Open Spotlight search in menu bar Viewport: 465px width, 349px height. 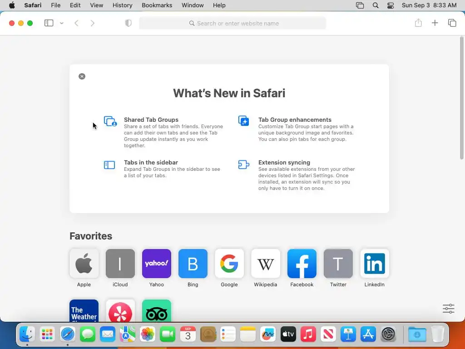pyautogui.click(x=376, y=5)
